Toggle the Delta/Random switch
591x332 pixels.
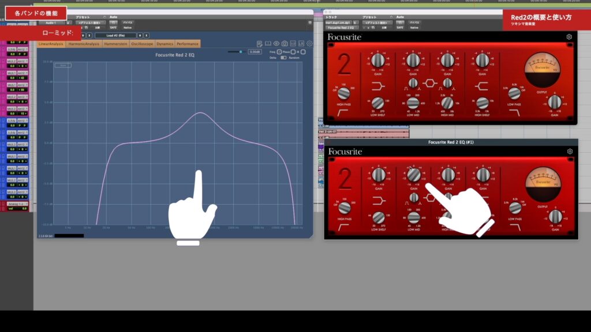[x=283, y=58]
